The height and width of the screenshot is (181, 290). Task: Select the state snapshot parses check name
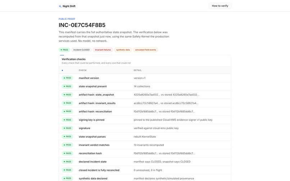click(x=92, y=136)
